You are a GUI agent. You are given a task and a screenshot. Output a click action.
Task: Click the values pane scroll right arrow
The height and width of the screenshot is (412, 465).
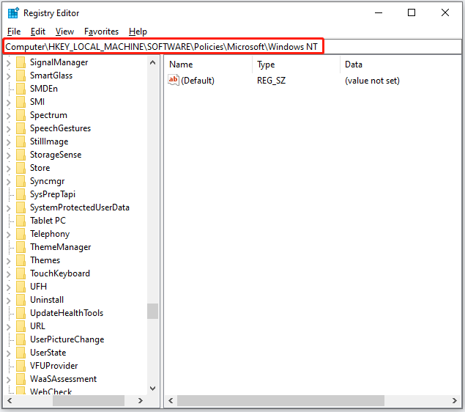(454, 401)
